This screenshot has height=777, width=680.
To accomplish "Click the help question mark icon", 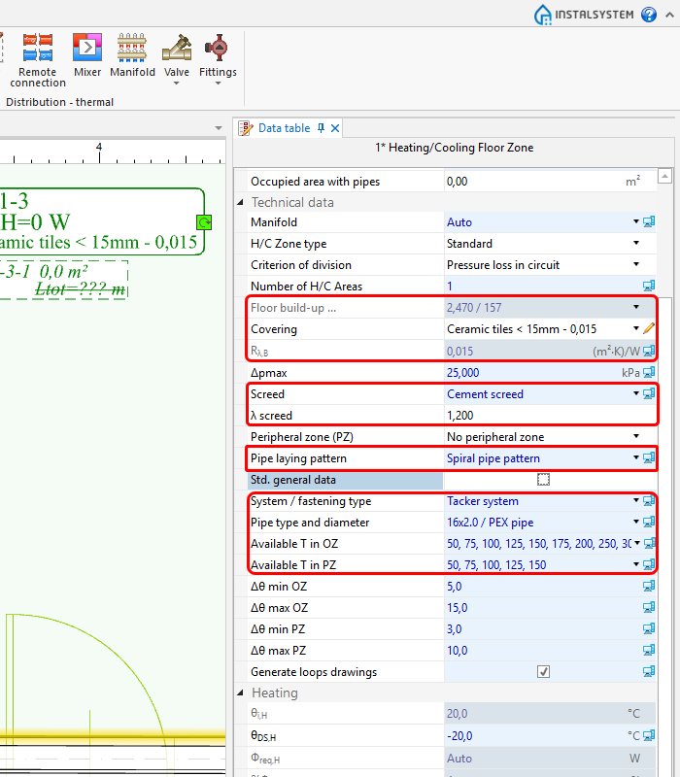I will [649, 15].
